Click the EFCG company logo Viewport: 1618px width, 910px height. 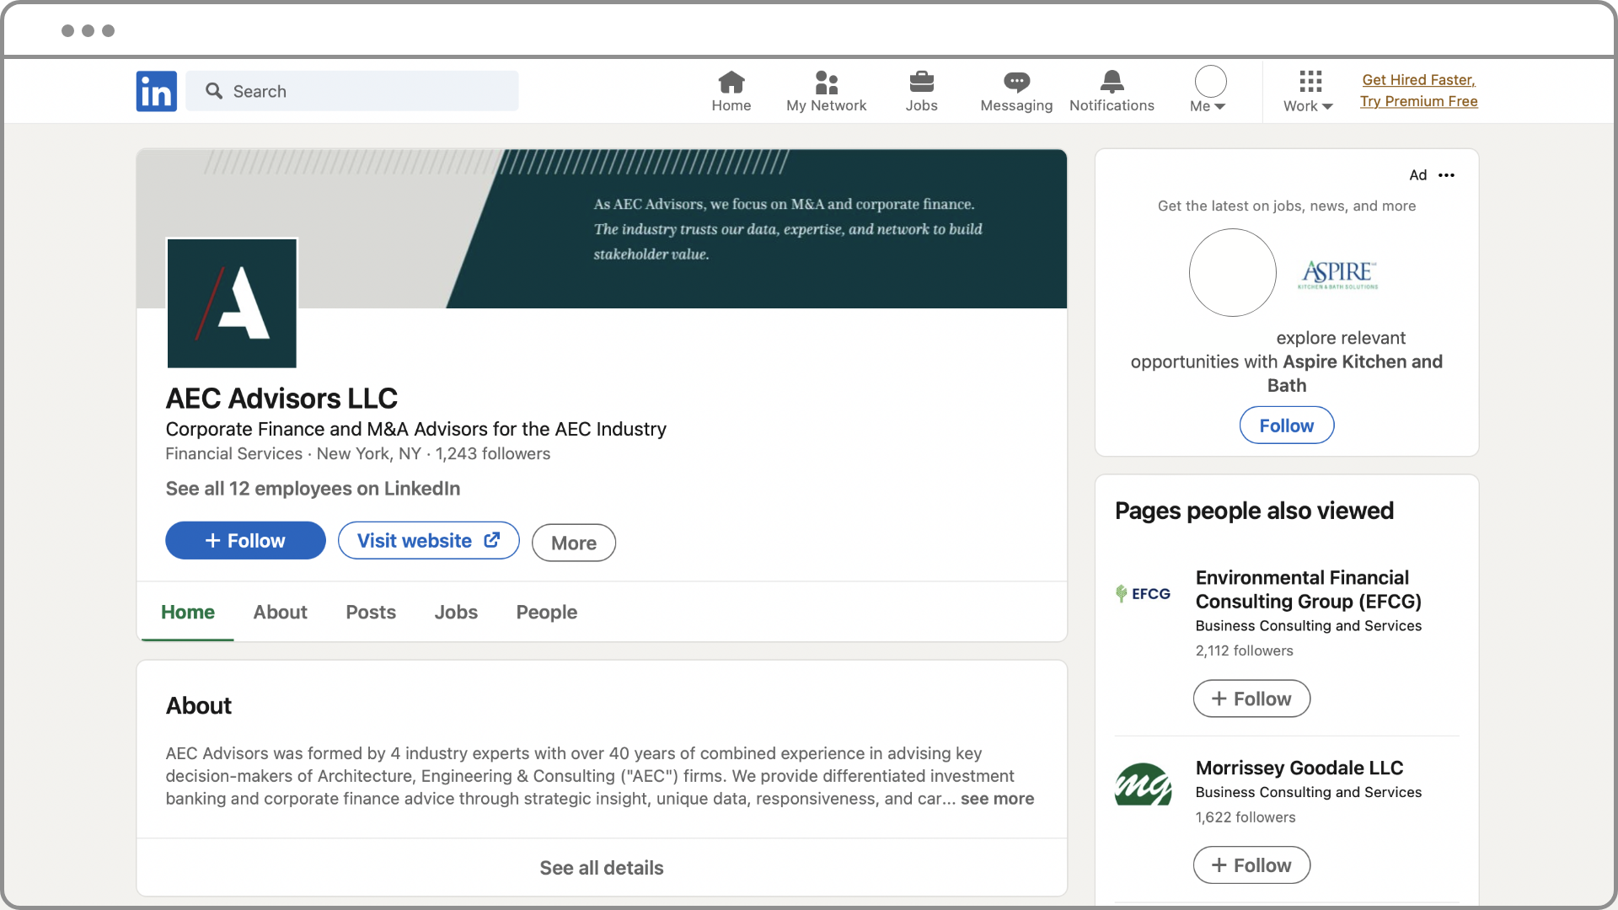1144,593
